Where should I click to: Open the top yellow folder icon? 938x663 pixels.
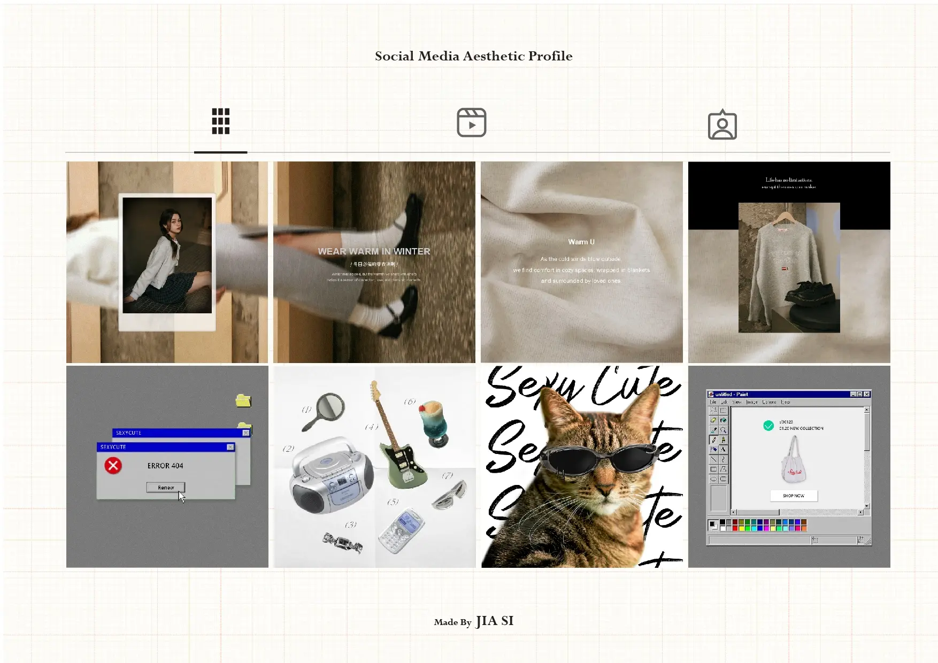(x=243, y=400)
